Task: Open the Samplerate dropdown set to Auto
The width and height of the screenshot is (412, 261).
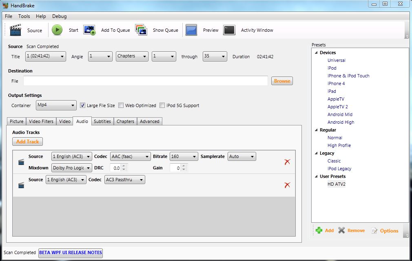Action: pyautogui.click(x=241, y=156)
